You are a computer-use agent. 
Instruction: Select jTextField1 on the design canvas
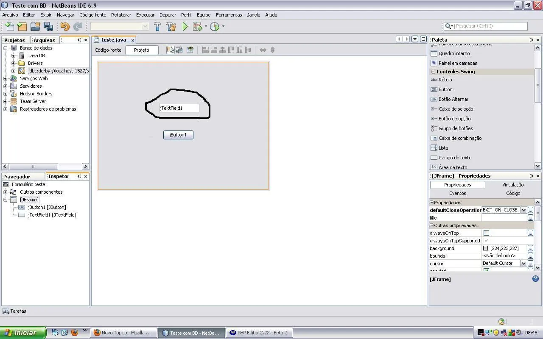(179, 108)
